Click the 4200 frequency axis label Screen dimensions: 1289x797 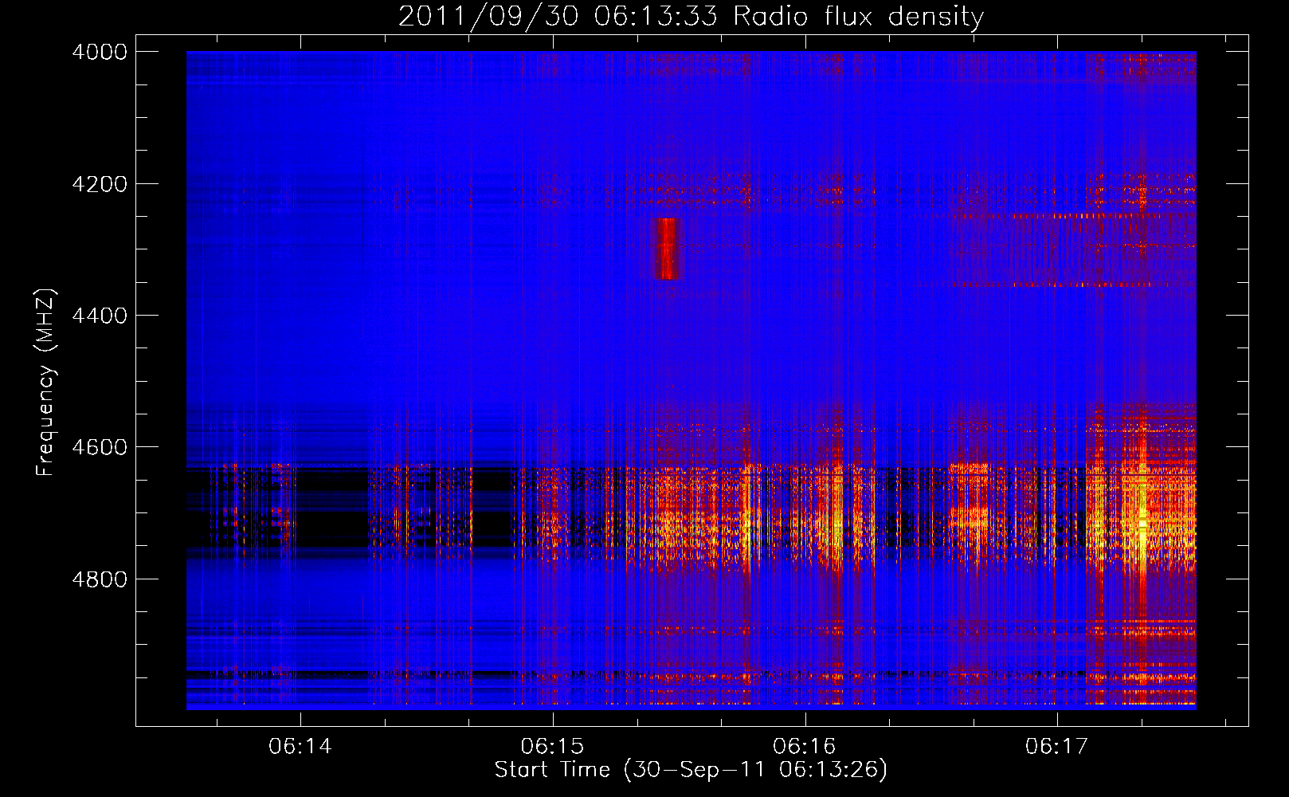point(99,184)
